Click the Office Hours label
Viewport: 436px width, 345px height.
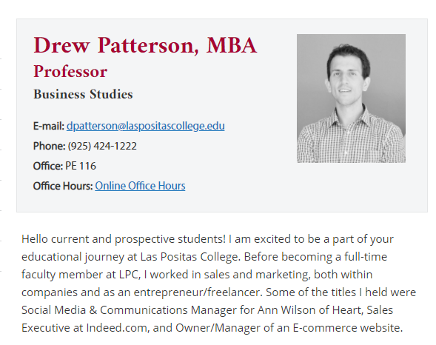[63, 186]
